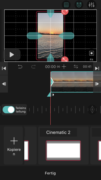Click the teal left nudge arrow in preview
The height and width of the screenshot is (180, 101).
(34, 36)
